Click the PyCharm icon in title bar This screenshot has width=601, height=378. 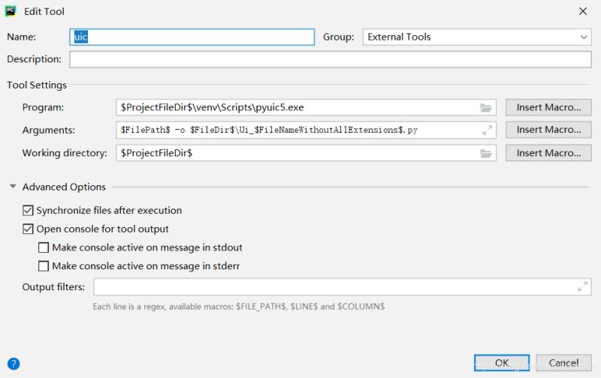click(12, 11)
